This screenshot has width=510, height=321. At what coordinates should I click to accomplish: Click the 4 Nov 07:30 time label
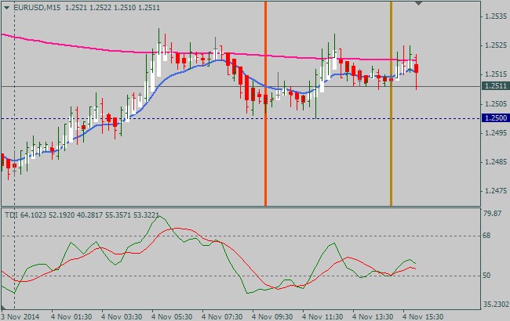[x=222, y=316]
